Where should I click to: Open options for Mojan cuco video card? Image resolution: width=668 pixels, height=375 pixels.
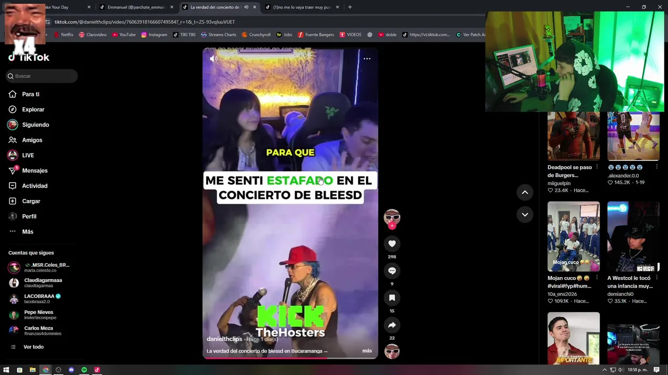(597, 278)
